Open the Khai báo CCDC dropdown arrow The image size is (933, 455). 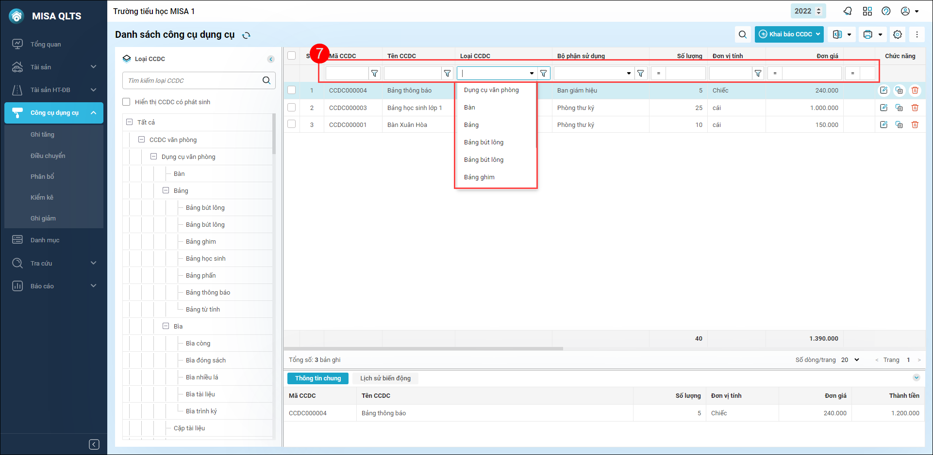click(x=818, y=34)
